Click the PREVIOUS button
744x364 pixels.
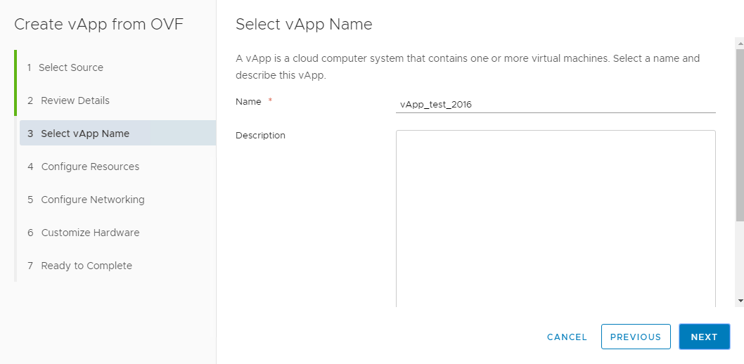tap(636, 337)
